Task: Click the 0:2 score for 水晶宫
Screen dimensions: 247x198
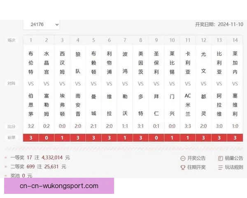Action: click(x=47, y=126)
